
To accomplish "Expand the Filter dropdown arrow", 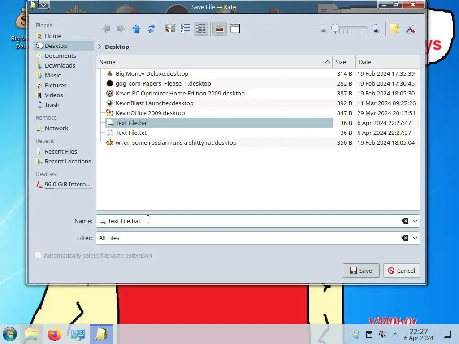I will point(415,238).
